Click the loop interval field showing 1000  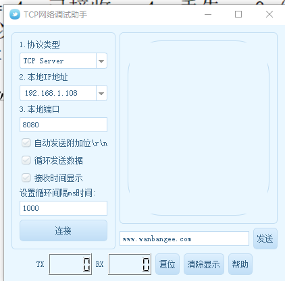click(63, 208)
